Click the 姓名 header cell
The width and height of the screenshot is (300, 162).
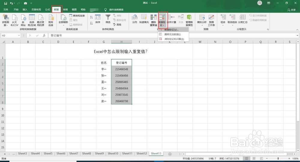coord(104,63)
